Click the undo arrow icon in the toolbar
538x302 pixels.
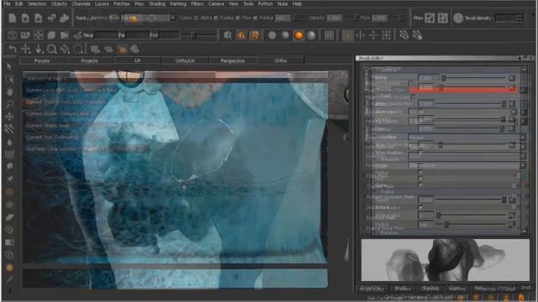[x=13, y=49]
